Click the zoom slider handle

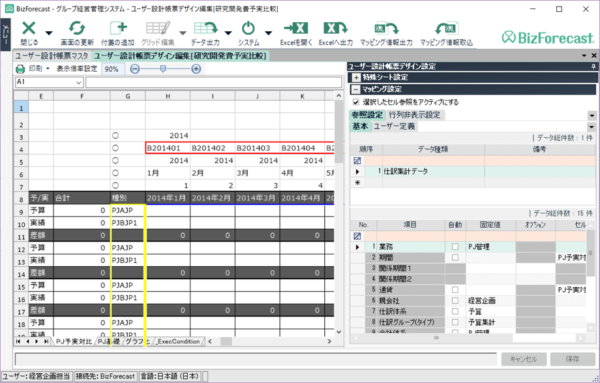162,69
